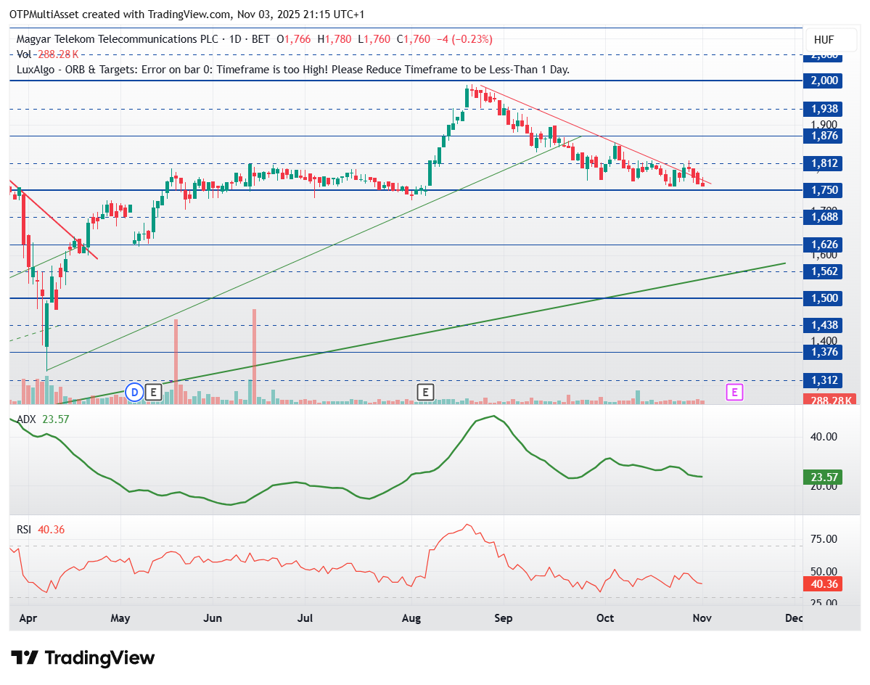Click the red 288.28K volume tag
The width and height of the screenshot is (870, 685).
[829, 400]
